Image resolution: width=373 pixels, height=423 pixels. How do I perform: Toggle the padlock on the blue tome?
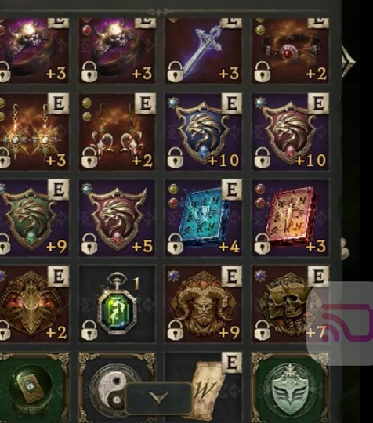click(176, 244)
